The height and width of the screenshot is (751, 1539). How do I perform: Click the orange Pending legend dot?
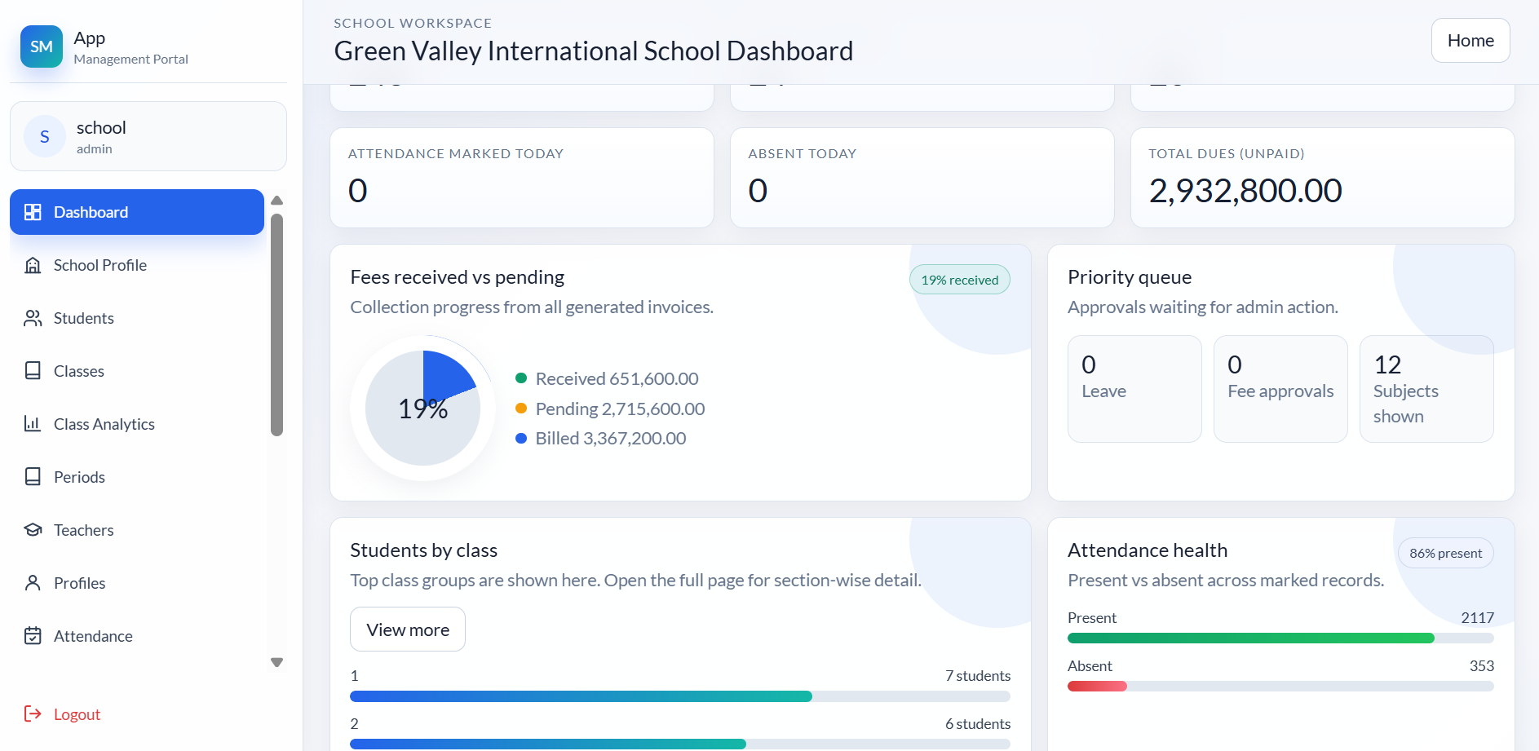coord(521,409)
